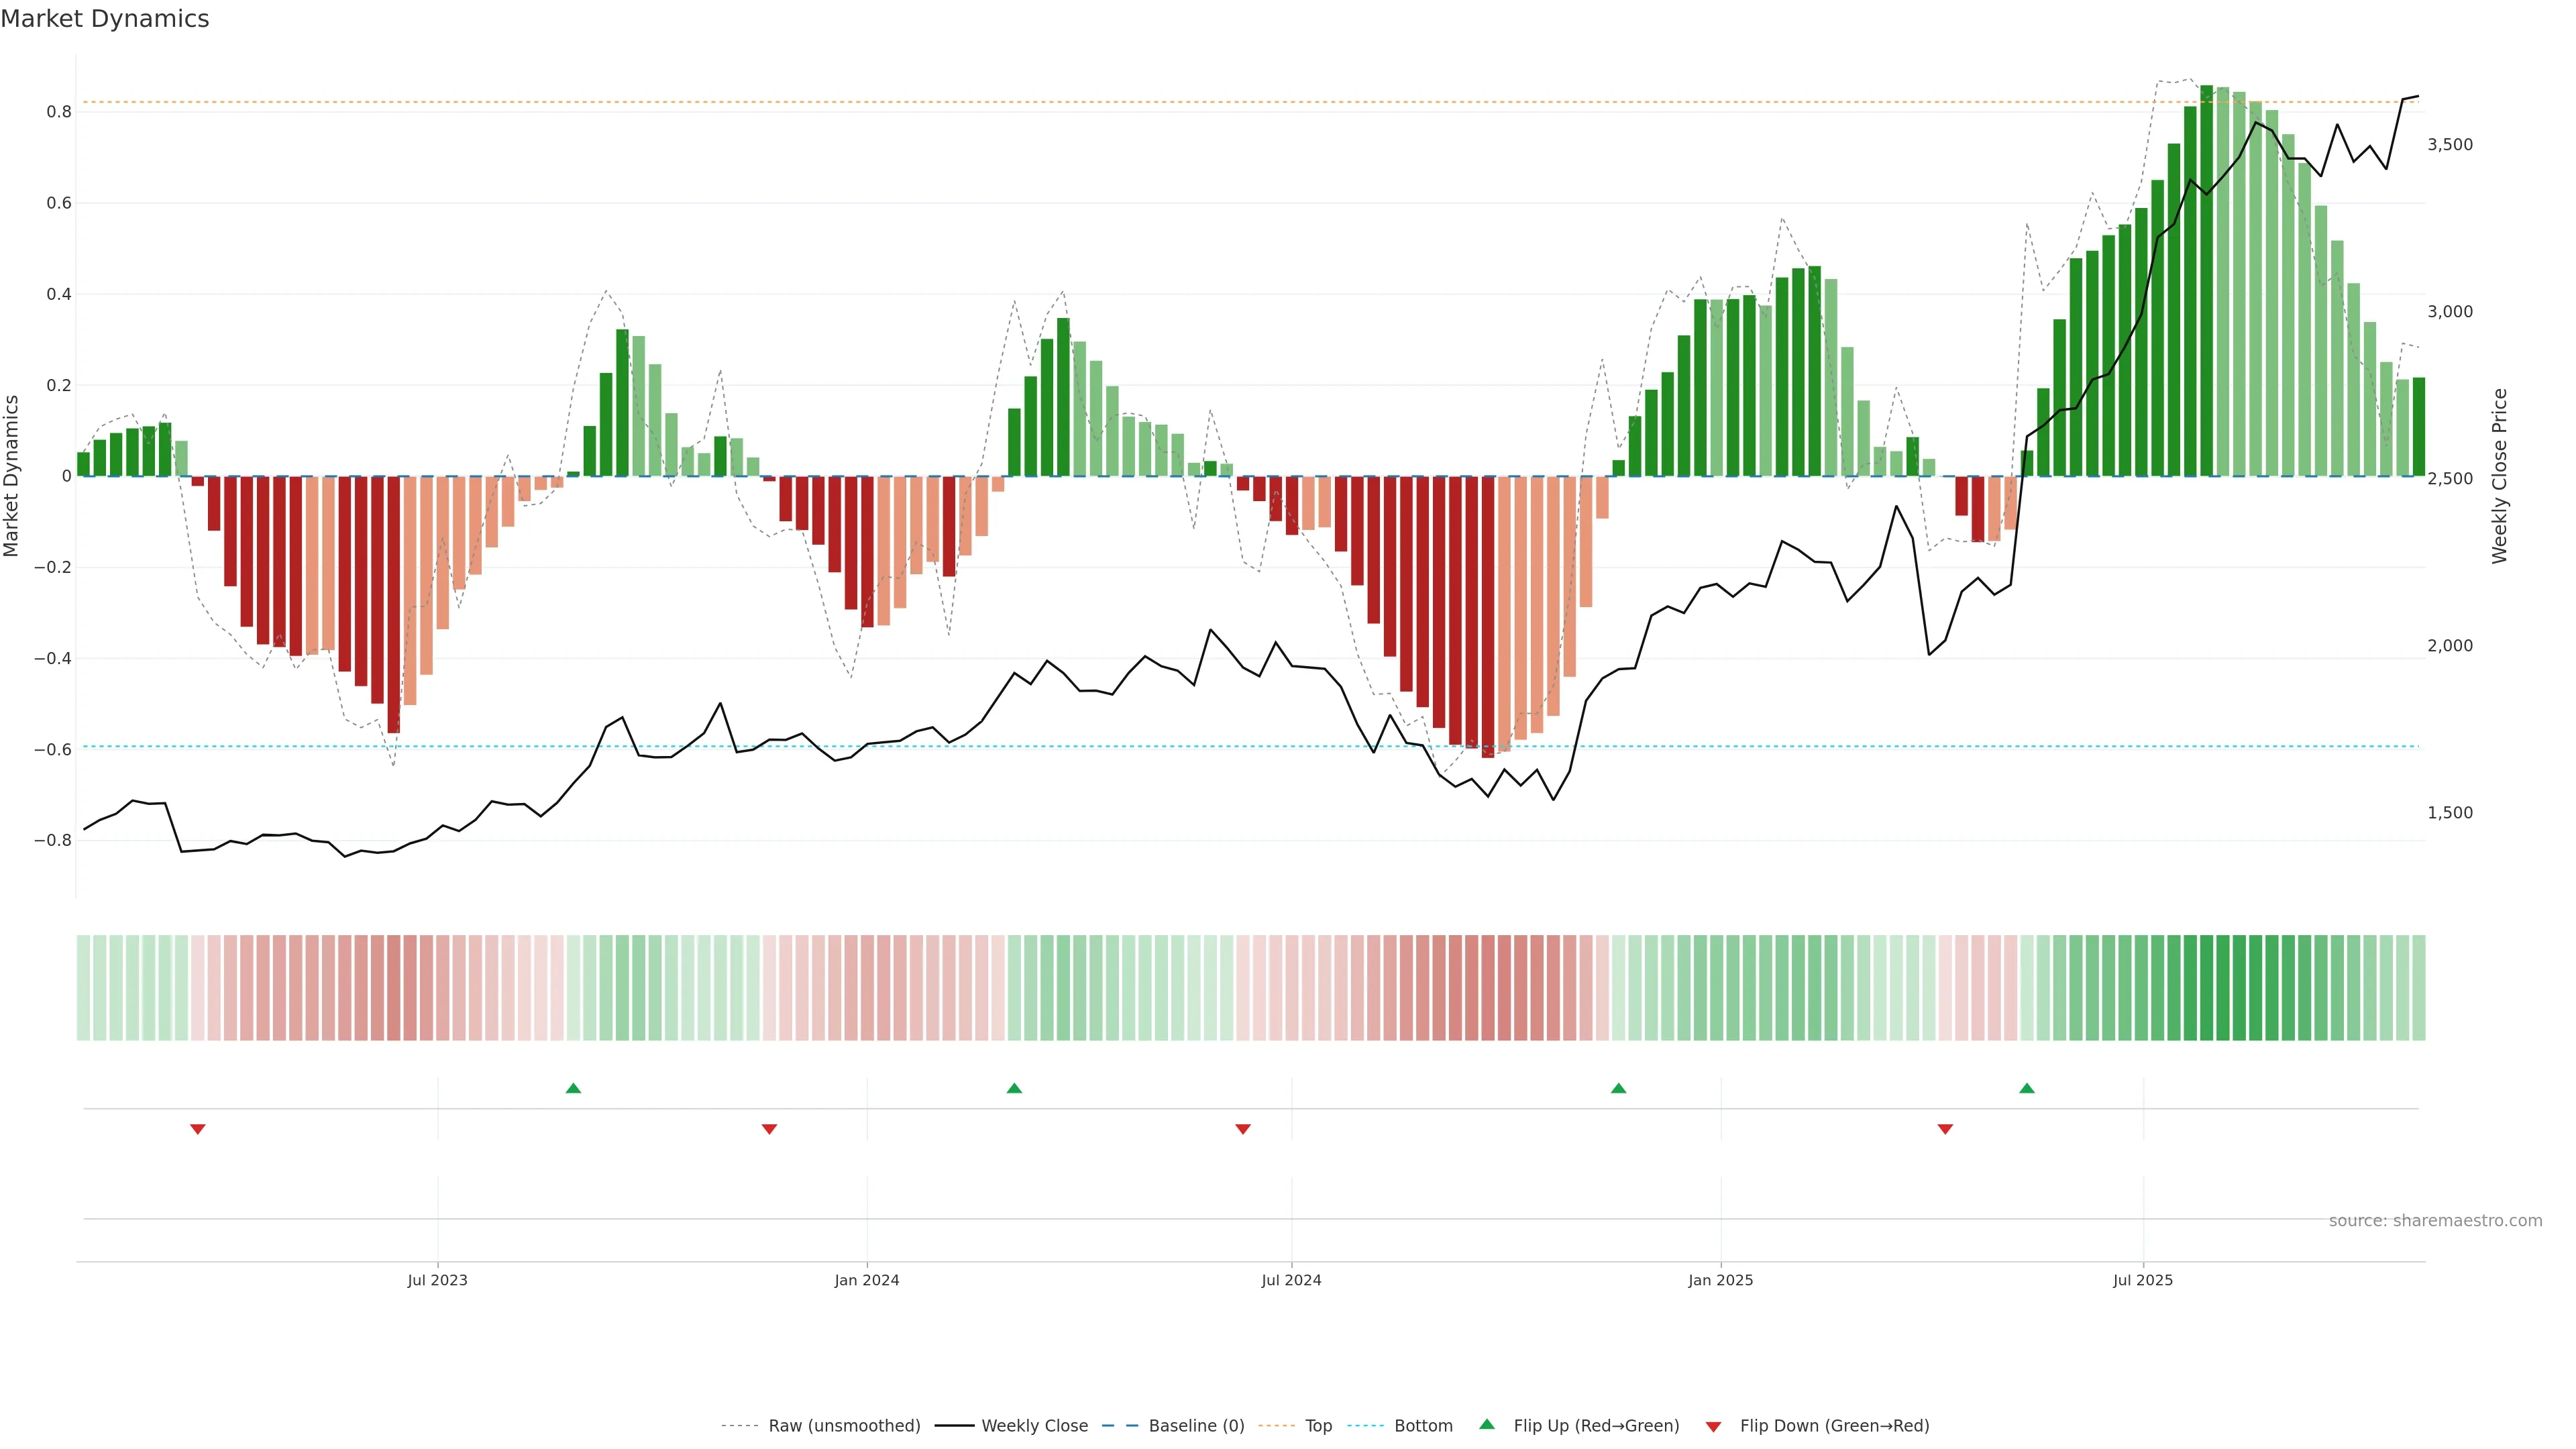Click the source: sharemaestro.com text
2576x1449 pixels.
tap(2435, 1221)
